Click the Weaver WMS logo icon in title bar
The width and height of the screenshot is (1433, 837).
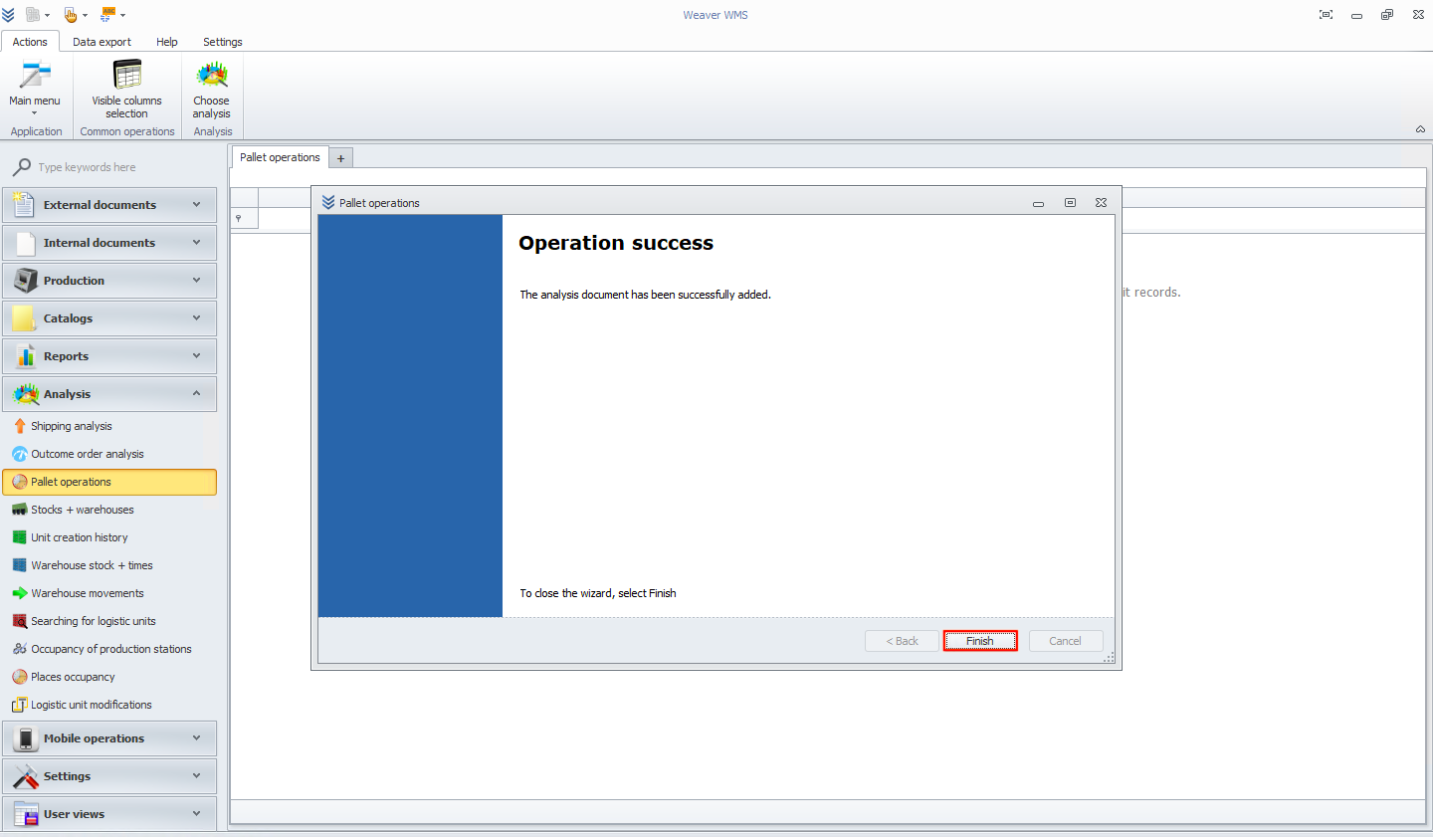coord(8,15)
